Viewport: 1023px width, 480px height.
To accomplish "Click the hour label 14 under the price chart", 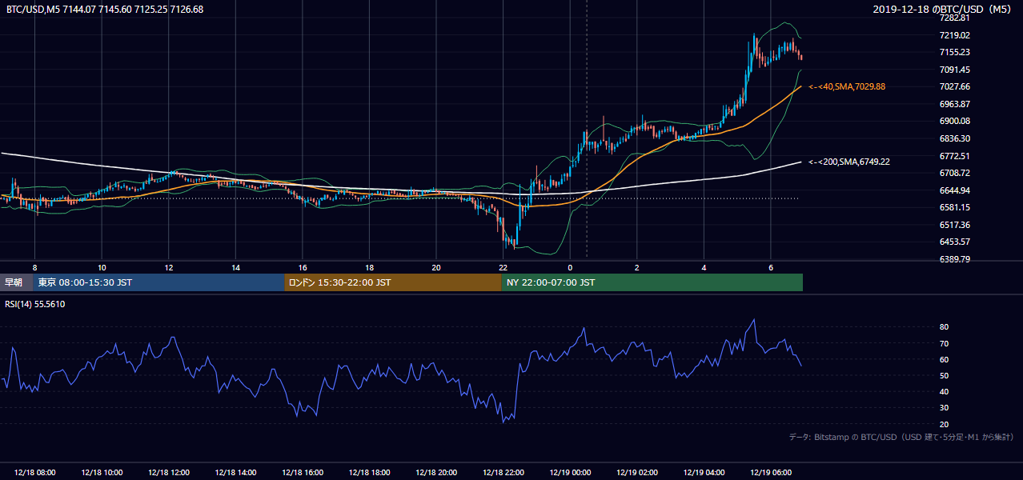I will [236, 267].
